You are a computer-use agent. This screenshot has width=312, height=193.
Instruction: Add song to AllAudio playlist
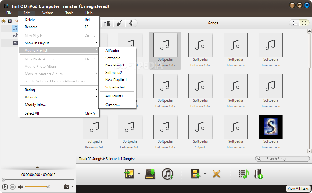[x=117, y=51]
